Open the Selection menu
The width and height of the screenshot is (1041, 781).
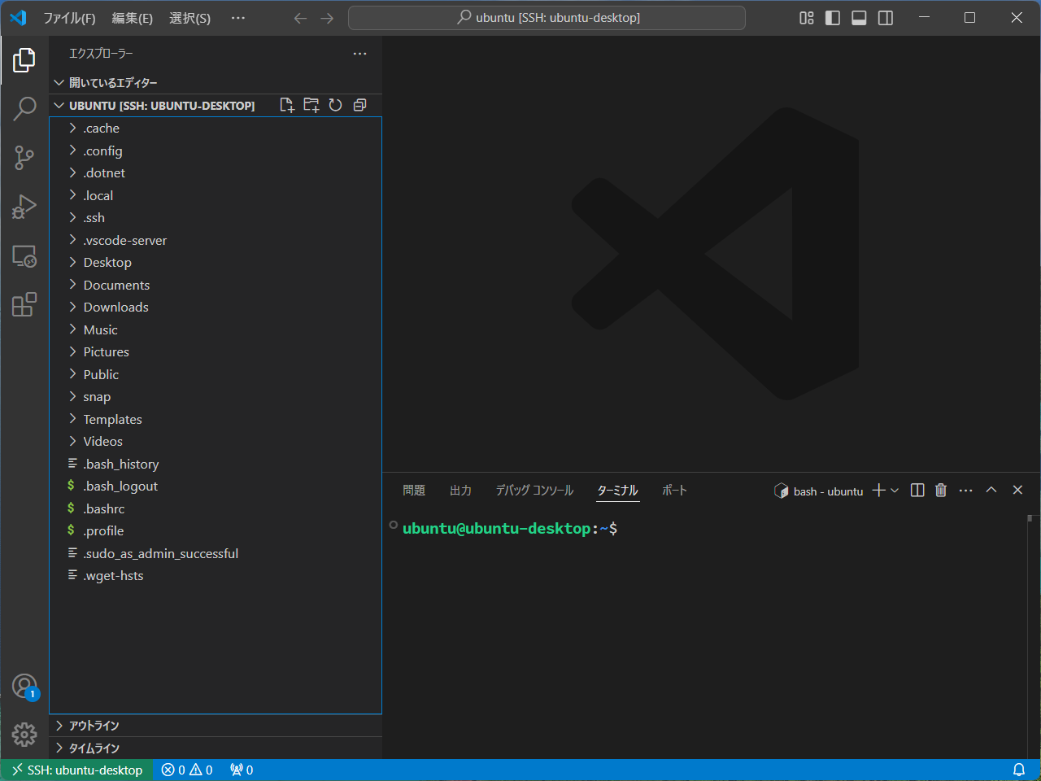click(189, 18)
